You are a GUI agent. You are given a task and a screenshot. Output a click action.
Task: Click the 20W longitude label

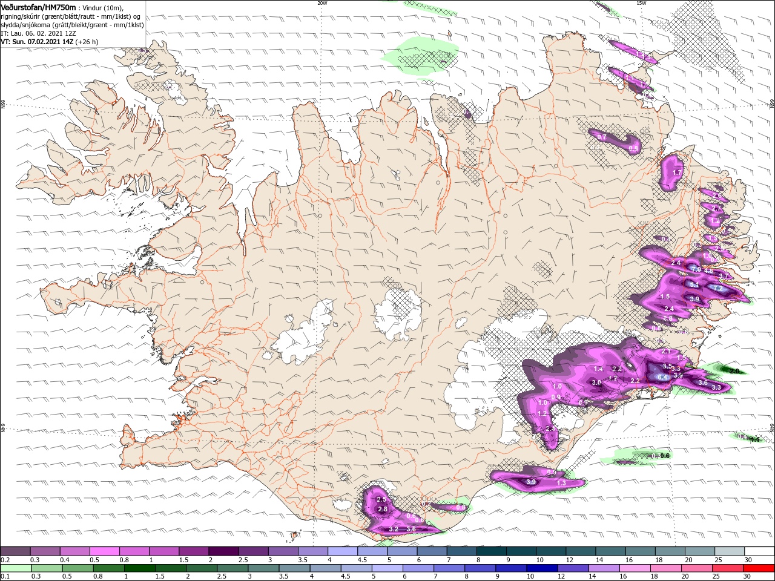pos(322,2)
